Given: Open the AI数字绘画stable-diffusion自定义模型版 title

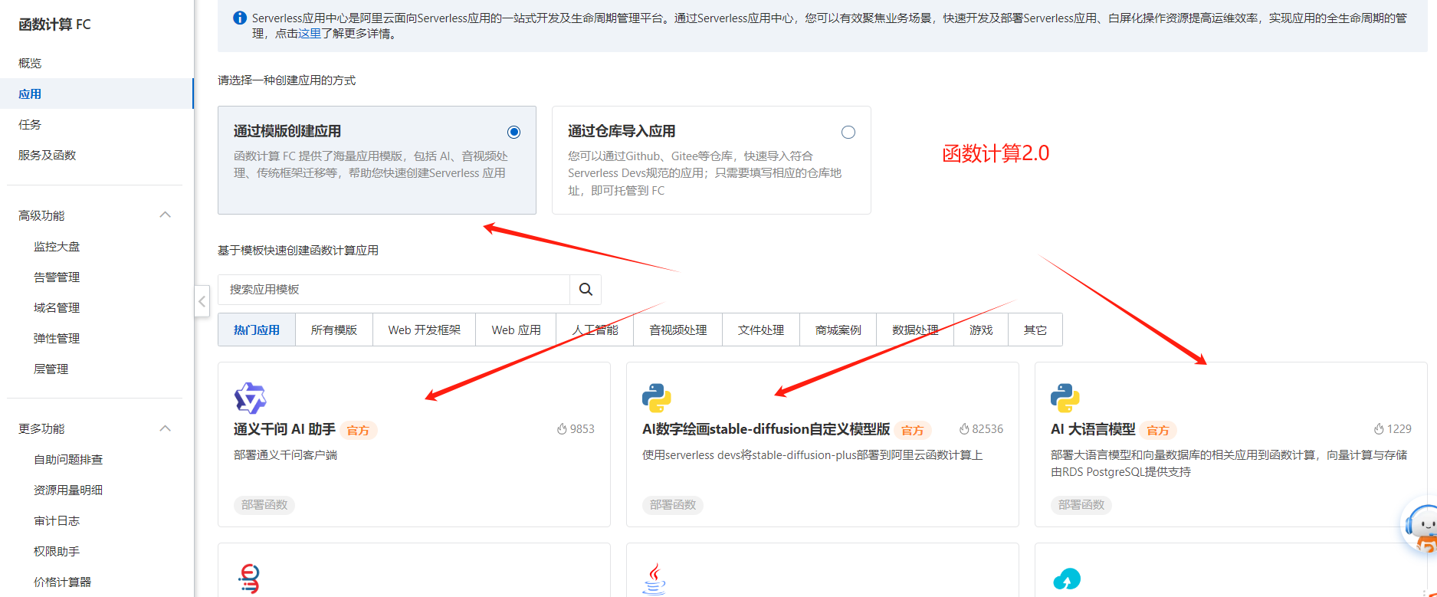Looking at the screenshot, I should [766, 429].
